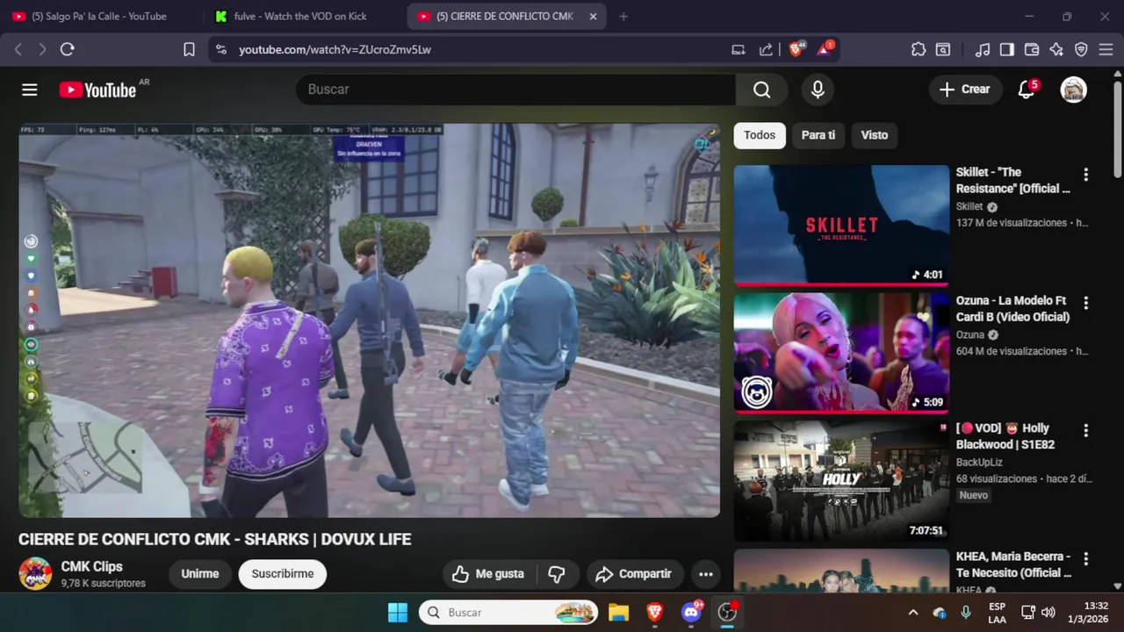This screenshot has height=632, width=1124.
Task: View site information icon in address bar
Action: tap(220, 50)
